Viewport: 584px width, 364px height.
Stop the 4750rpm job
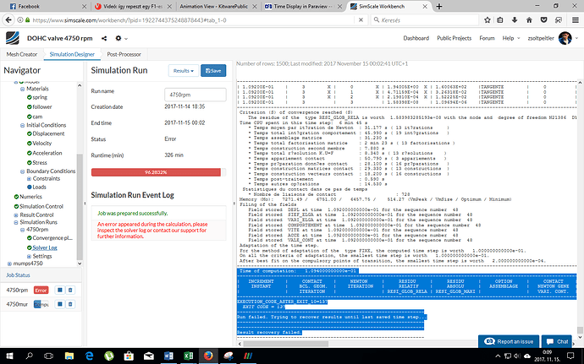[x=59, y=290]
